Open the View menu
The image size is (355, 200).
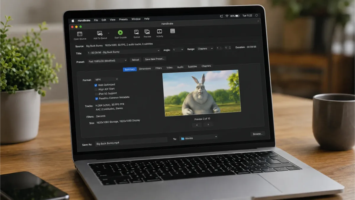tap(113, 20)
